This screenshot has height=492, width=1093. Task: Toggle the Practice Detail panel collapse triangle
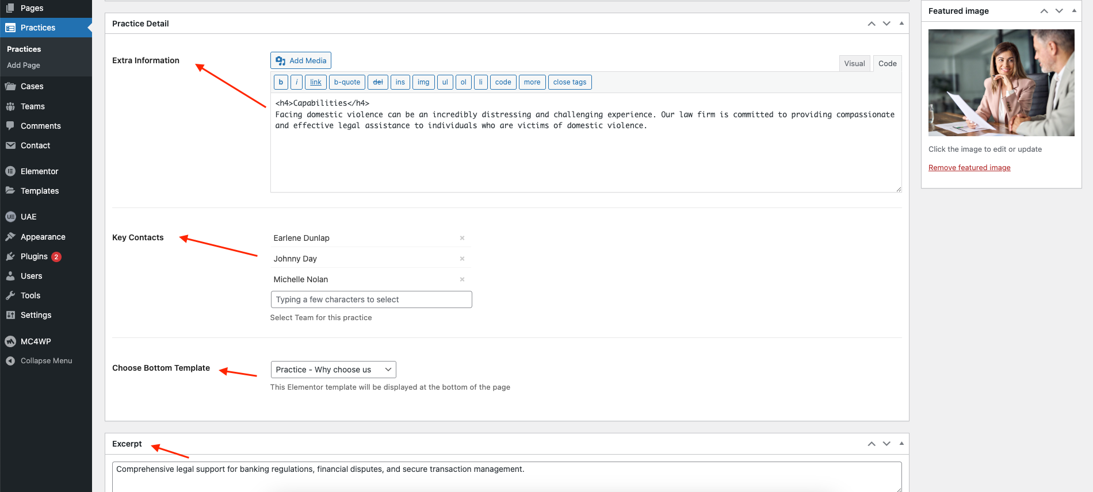point(901,24)
